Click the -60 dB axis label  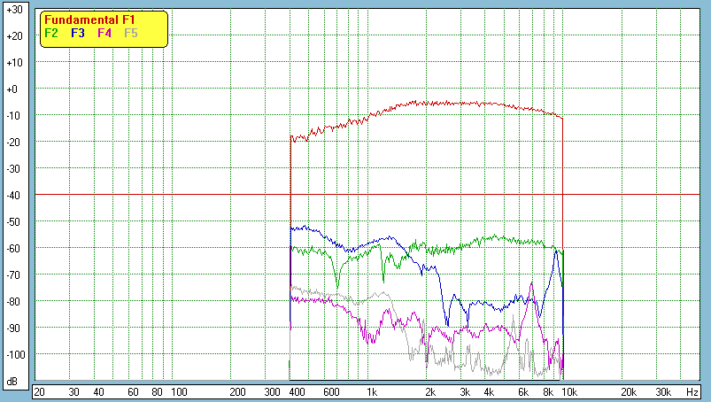click(x=13, y=248)
